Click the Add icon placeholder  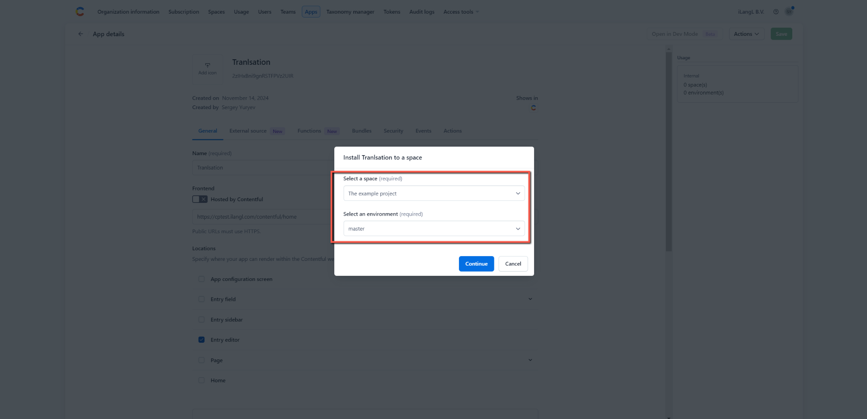(x=207, y=69)
